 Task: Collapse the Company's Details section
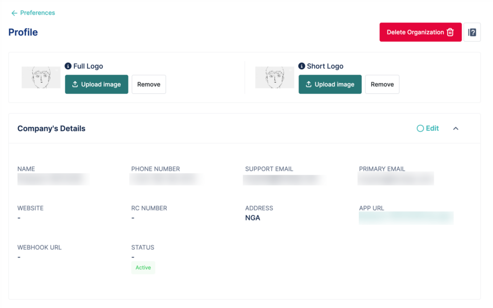[x=455, y=128]
